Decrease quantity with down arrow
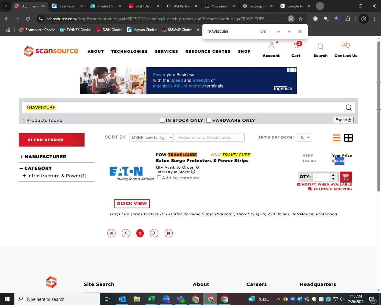The width and height of the screenshot is (381, 305). tap(333, 179)
